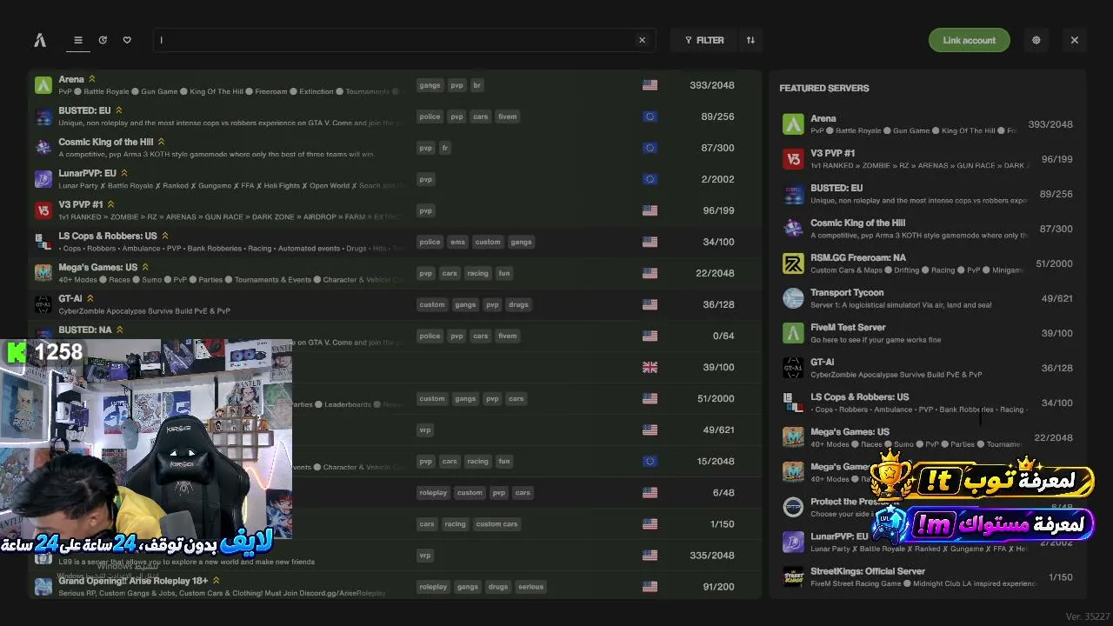Select the 'custom cars' tag
1113x626 pixels.
click(x=497, y=524)
